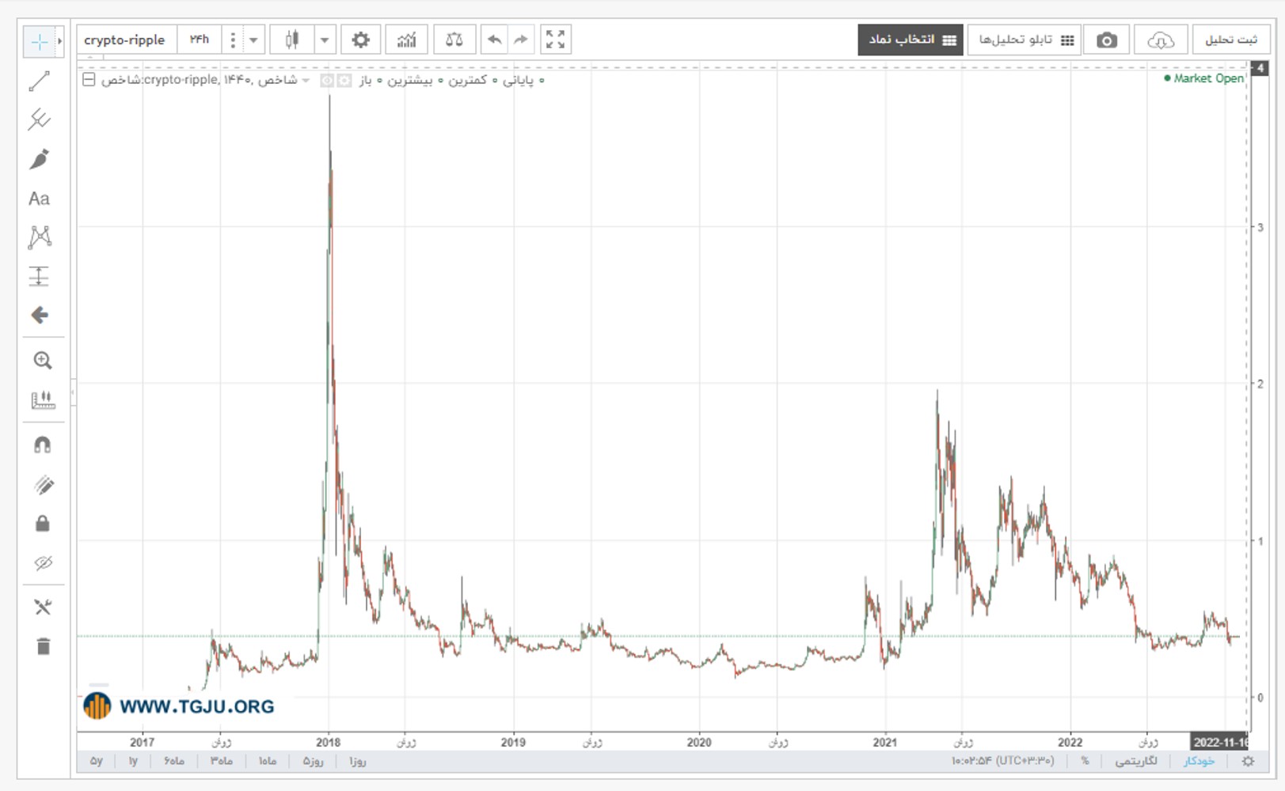Toggle percent scale mode

pyautogui.click(x=1085, y=761)
